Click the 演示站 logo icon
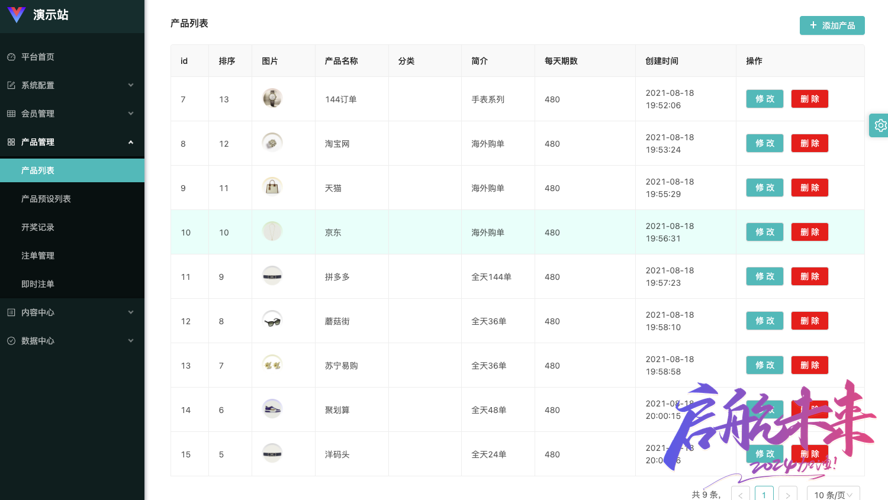The width and height of the screenshot is (888, 500). click(x=17, y=14)
